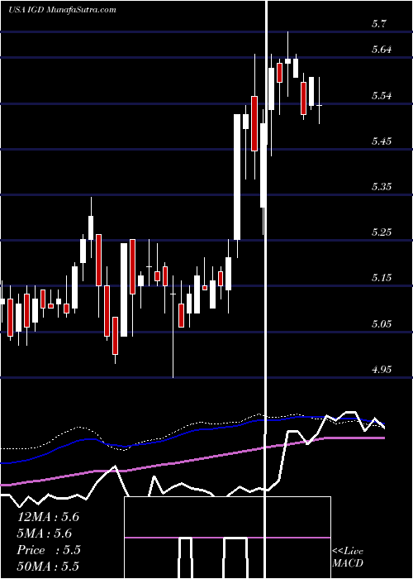The width and height of the screenshot is (413, 579).
Task: Click the 5.64 price axis label
Action: pos(381,50)
